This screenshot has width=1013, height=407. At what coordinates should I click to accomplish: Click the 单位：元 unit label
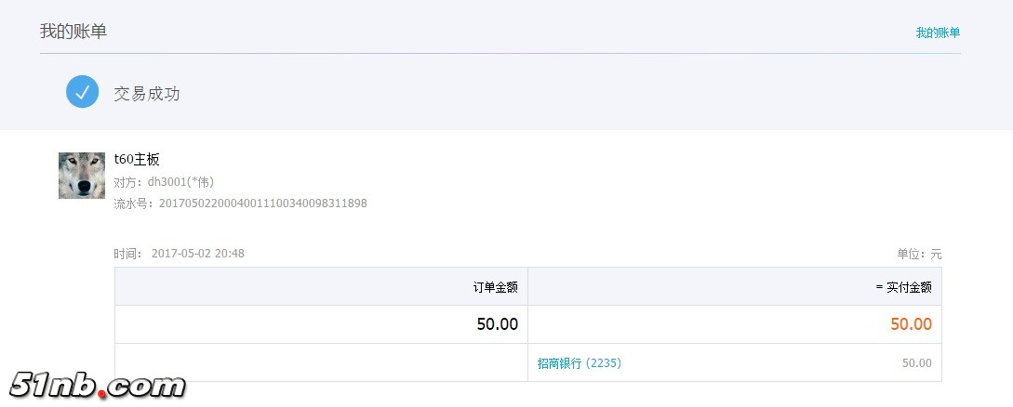click(x=919, y=254)
